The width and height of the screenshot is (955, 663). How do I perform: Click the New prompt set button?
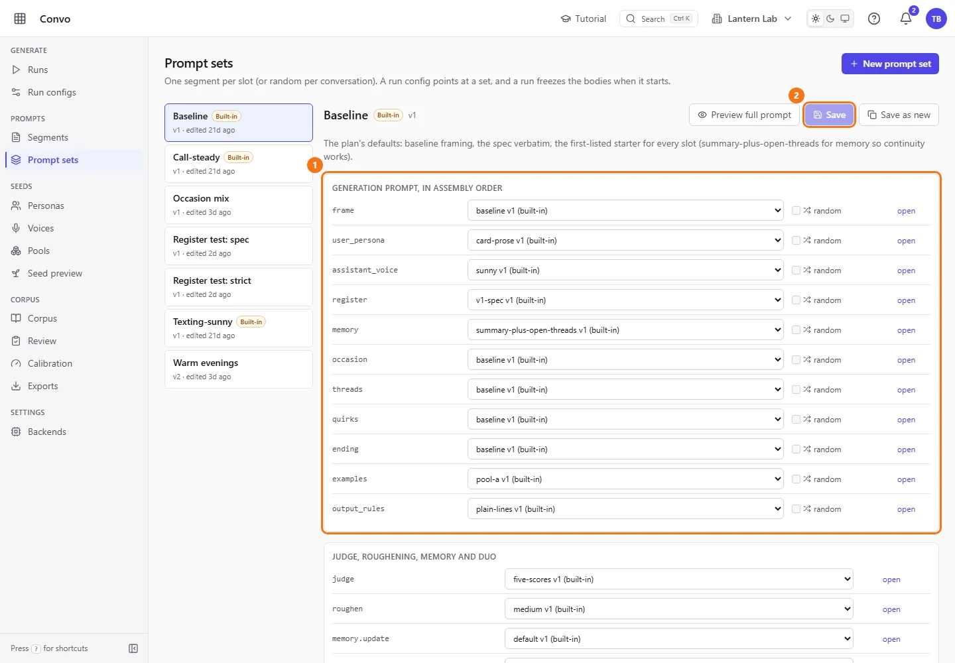pos(890,64)
